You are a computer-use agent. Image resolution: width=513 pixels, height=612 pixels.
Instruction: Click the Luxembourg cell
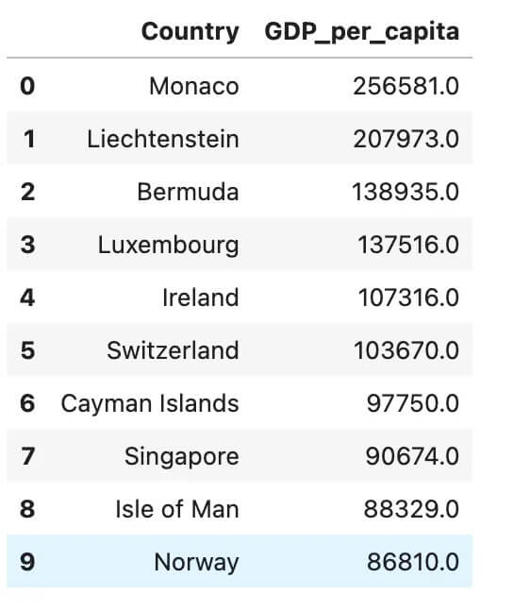169,246
